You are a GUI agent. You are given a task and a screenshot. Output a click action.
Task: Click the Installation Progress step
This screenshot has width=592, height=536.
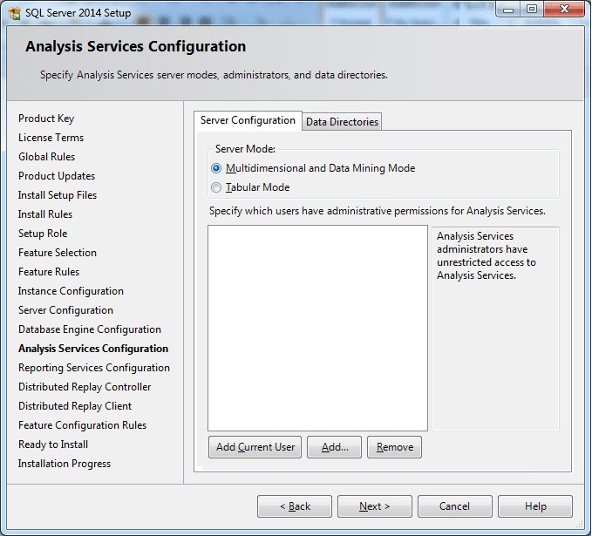point(65,464)
